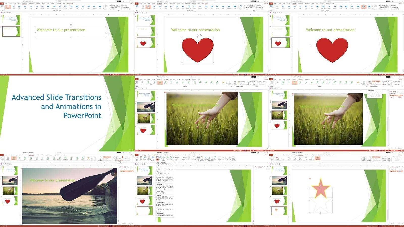404x227 pixels.
Task: Select Push transition in window with selected text box
Action: 25,7
